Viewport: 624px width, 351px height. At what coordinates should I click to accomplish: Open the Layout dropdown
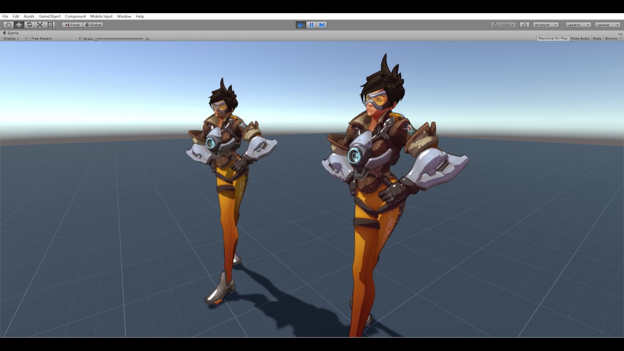click(607, 25)
